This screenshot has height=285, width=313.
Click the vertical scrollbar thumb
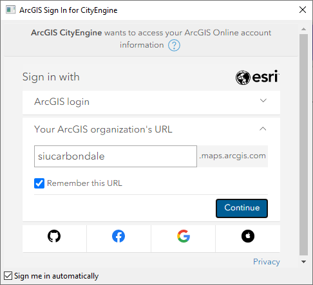coord(303,145)
